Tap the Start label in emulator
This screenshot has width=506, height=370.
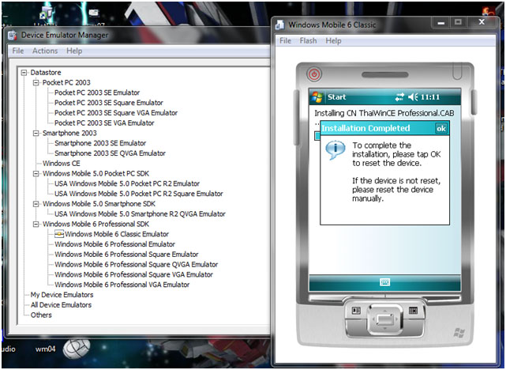click(x=336, y=97)
